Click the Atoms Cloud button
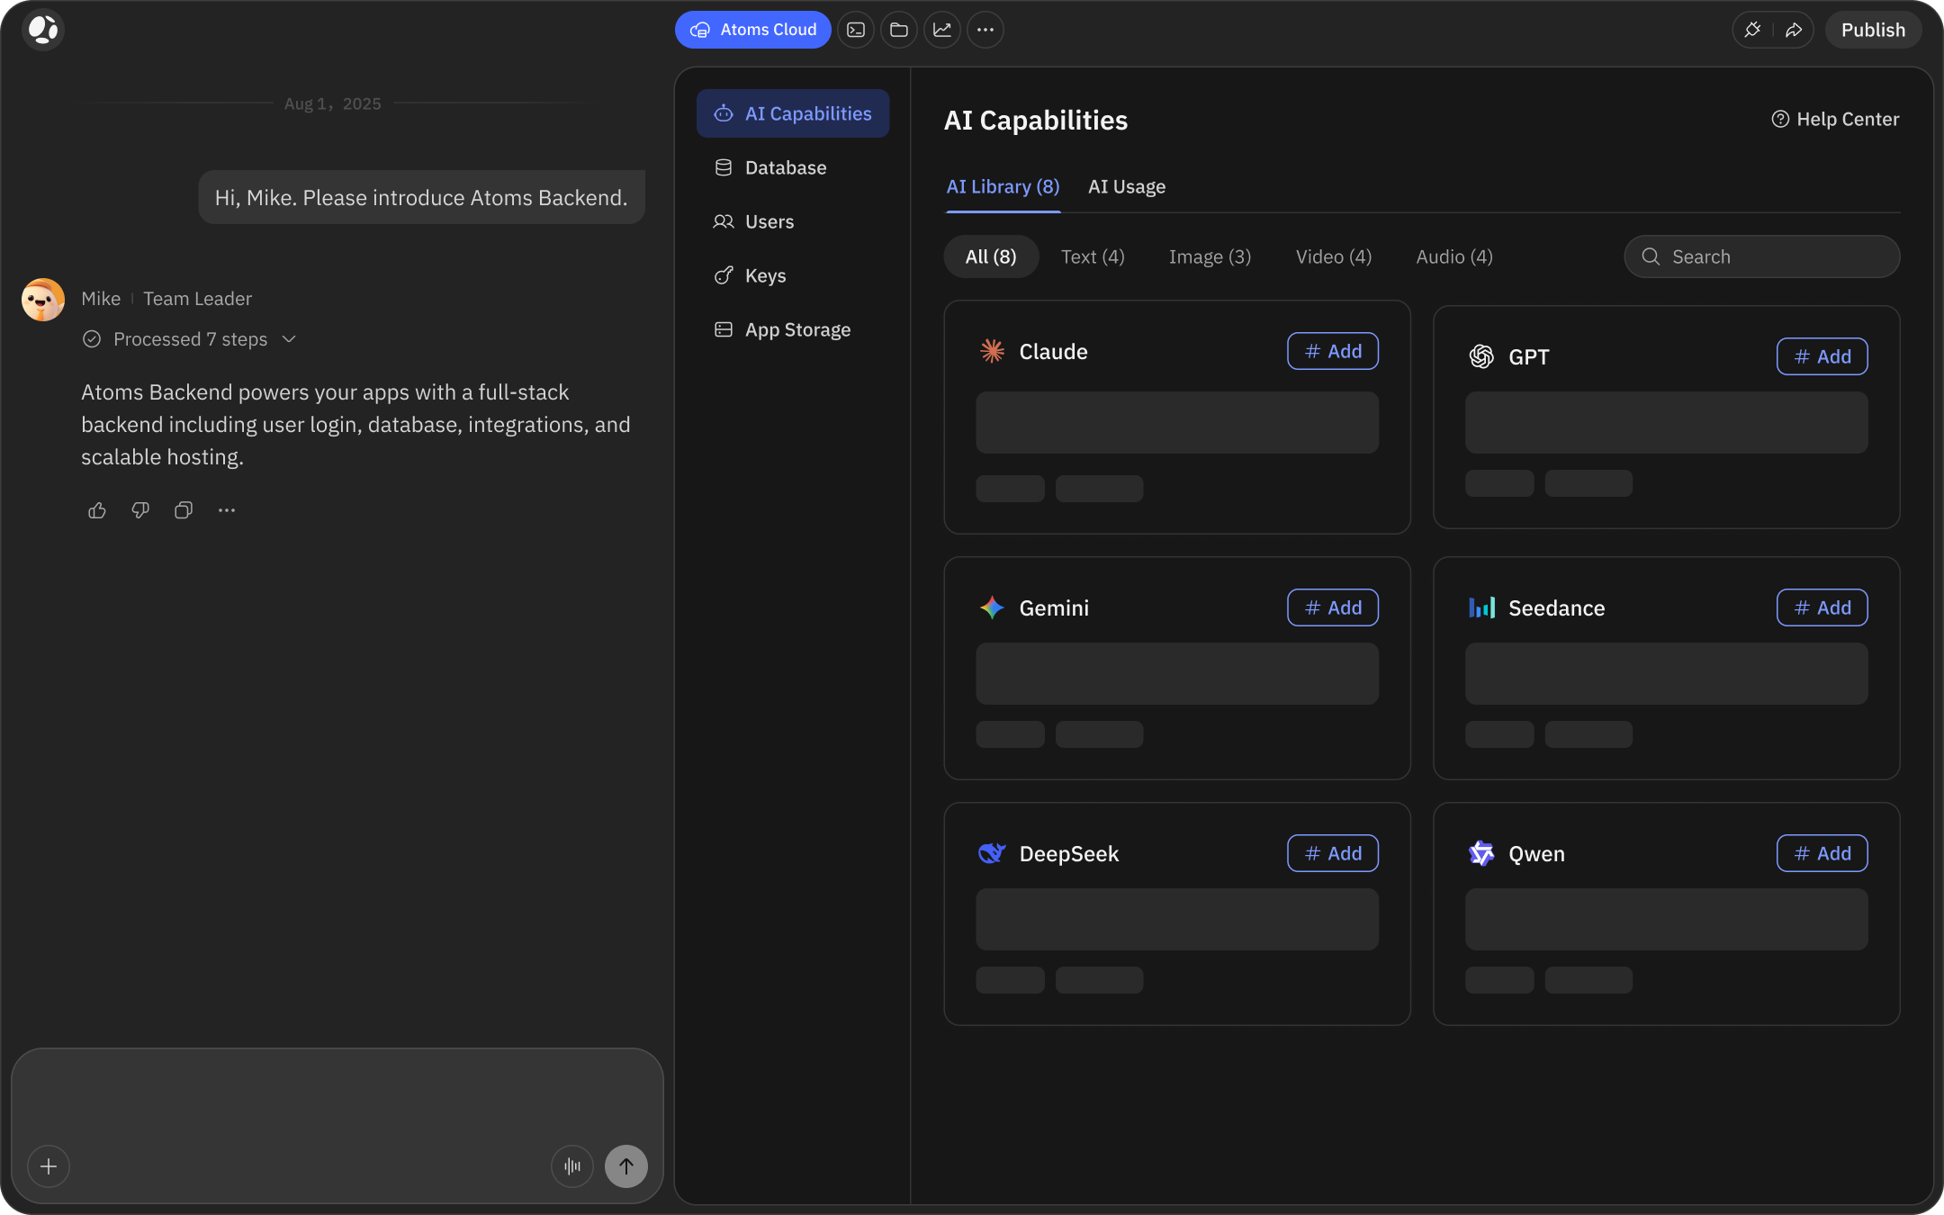 [753, 30]
